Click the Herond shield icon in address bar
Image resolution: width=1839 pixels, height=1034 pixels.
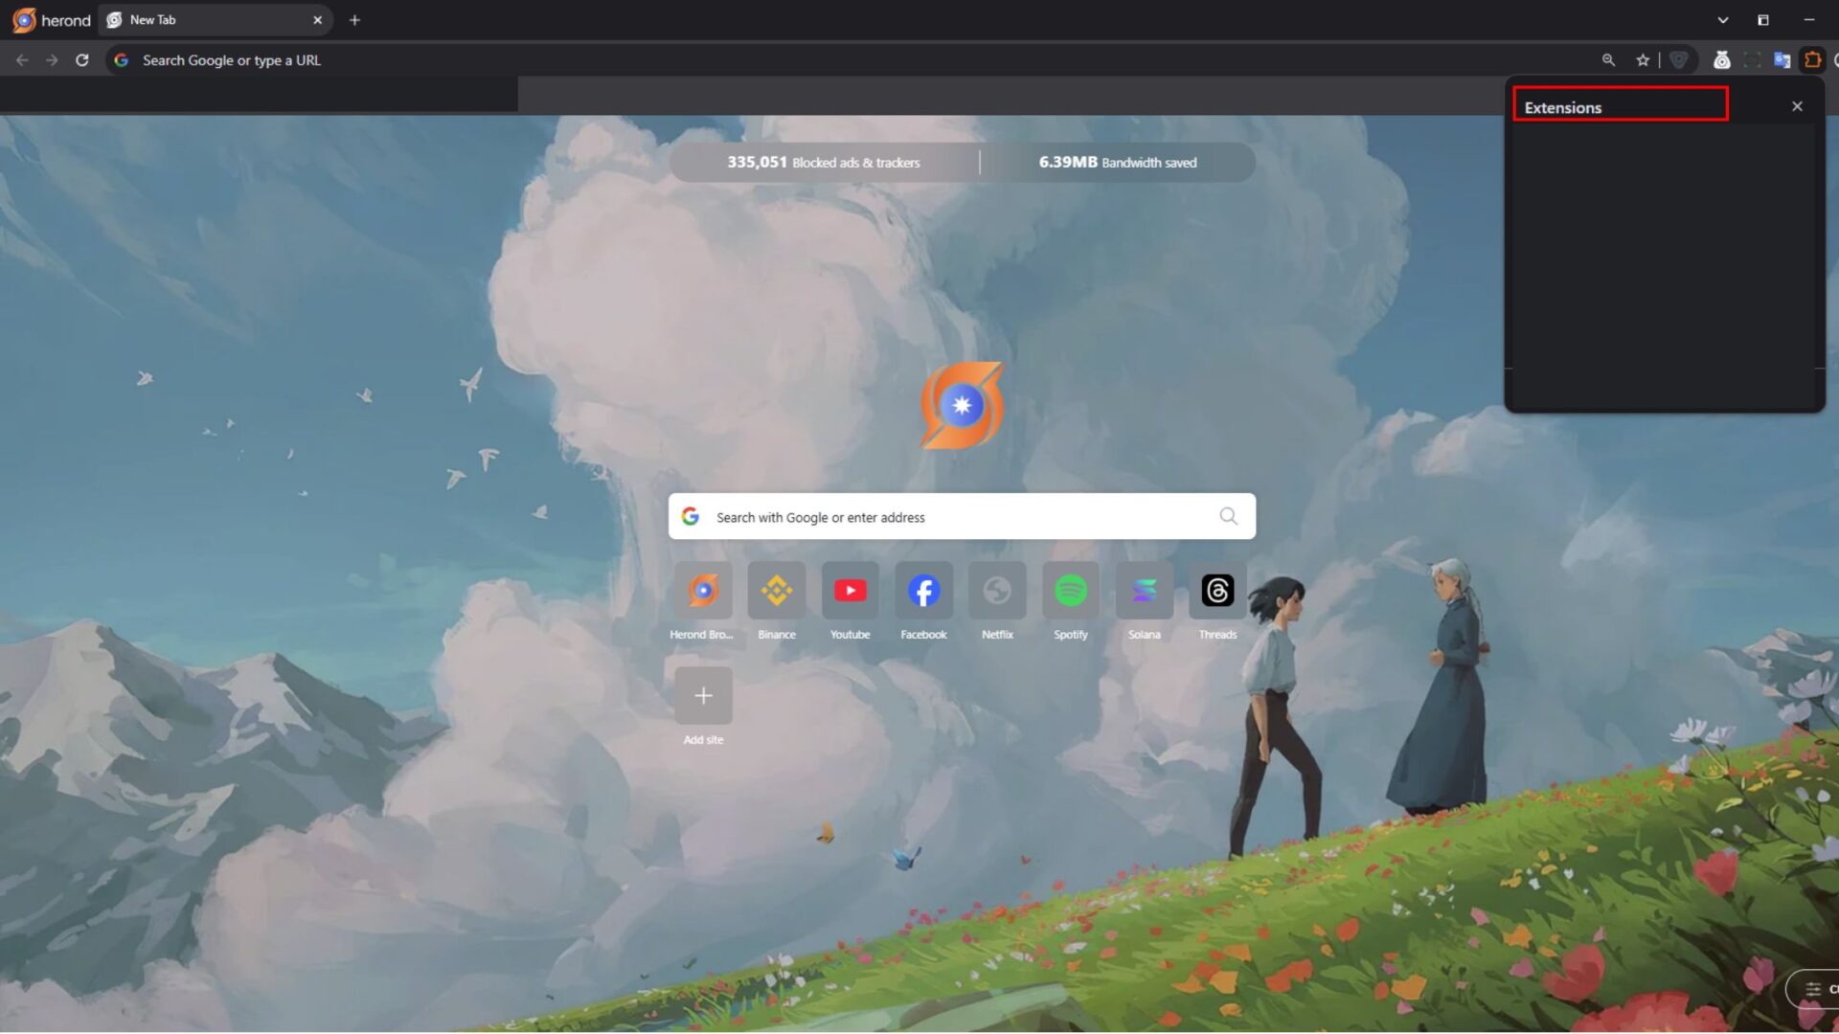[x=1678, y=60]
